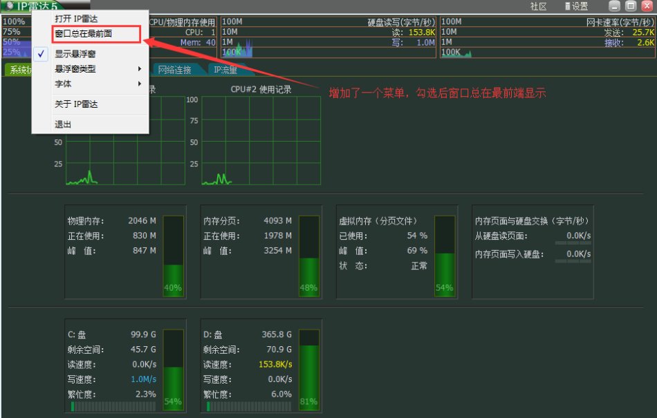Click 硬盘读写(字节/秒) mini graph
657x418 pixels.
click(328, 37)
